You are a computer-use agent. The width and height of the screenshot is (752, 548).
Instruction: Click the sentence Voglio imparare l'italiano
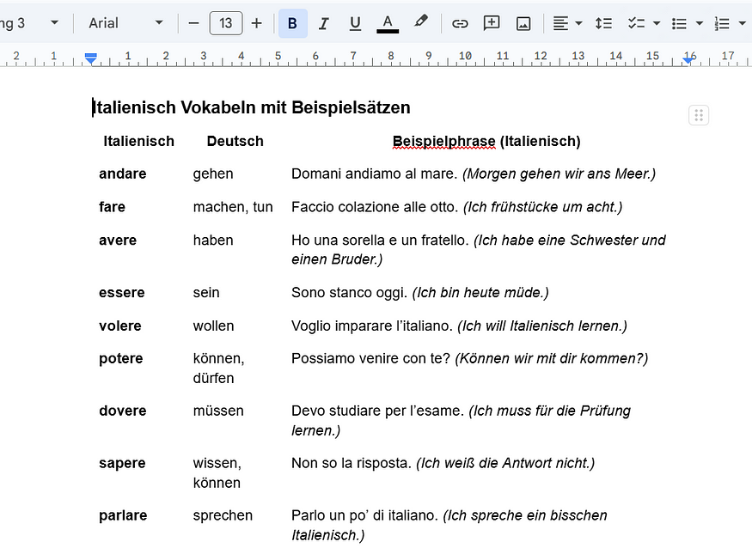tap(371, 326)
